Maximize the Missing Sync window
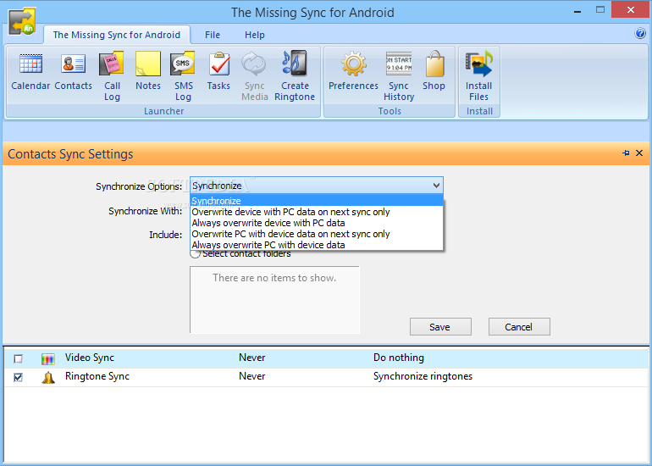Image resolution: width=652 pixels, height=466 pixels. click(600, 10)
